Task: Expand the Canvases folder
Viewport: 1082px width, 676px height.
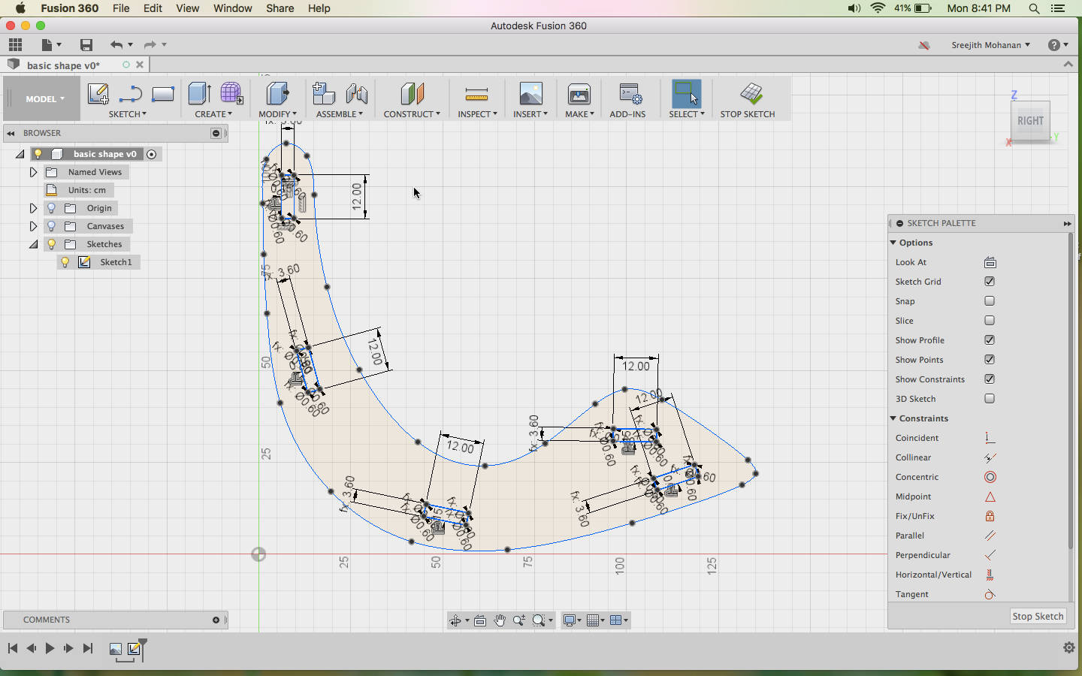Action: 33,226
